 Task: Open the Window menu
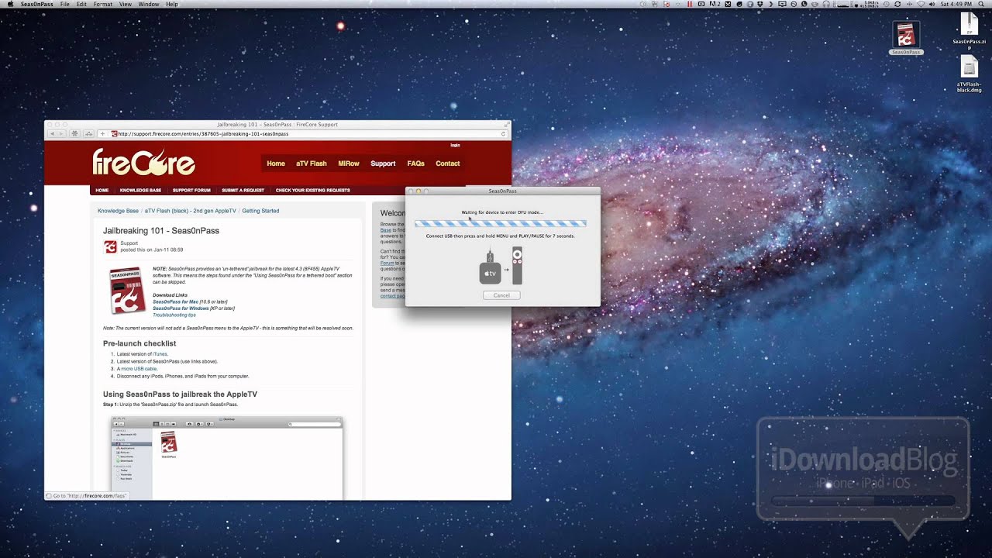tap(149, 4)
